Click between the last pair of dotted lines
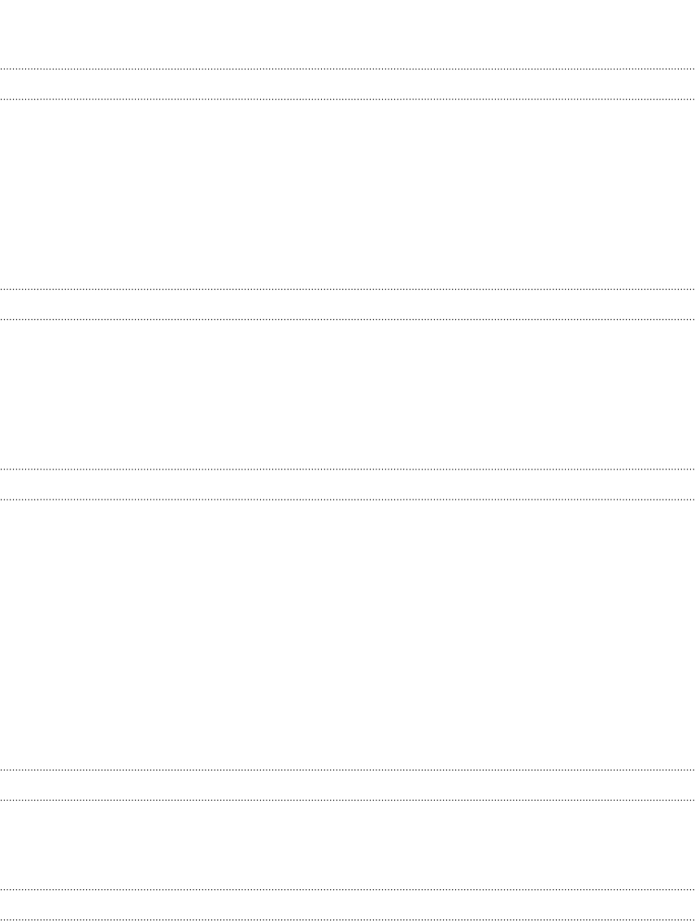The image size is (695, 921). tap(348, 904)
